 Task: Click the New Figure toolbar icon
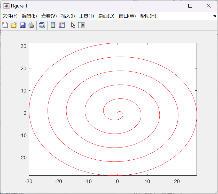click(5, 25)
